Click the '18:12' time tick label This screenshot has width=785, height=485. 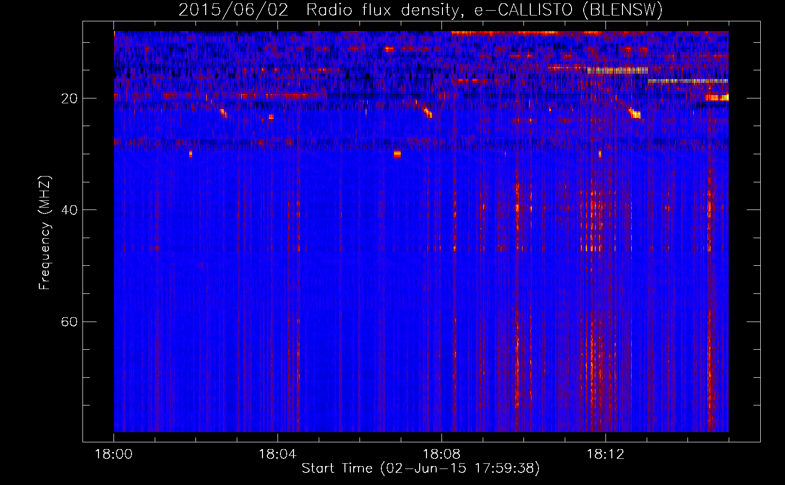tap(605, 454)
